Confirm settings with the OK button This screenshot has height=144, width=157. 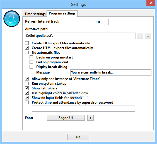click(78, 137)
